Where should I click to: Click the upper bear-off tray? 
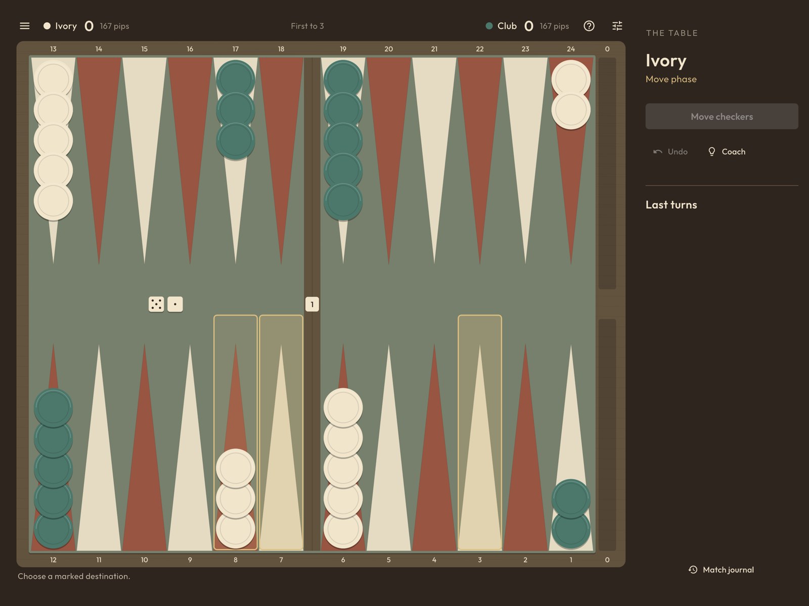(x=607, y=173)
